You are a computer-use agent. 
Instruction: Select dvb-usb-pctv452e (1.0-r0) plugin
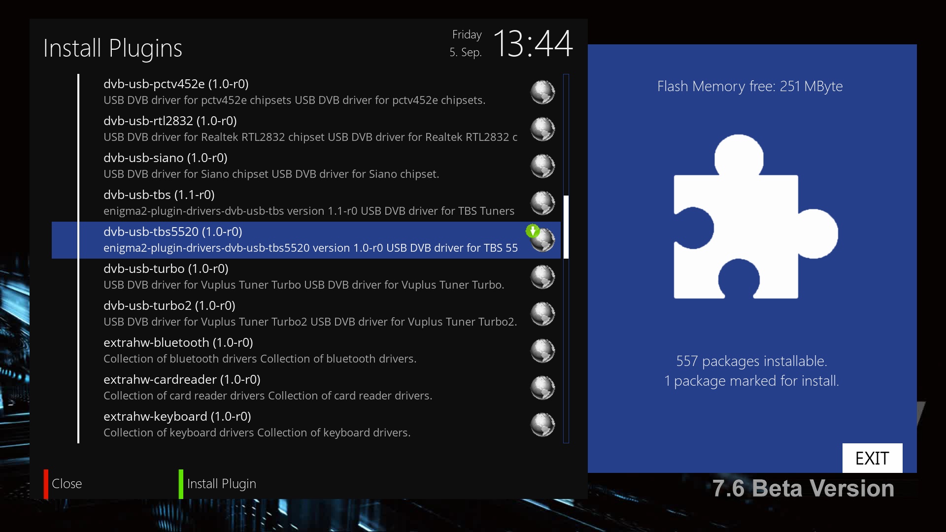(x=306, y=92)
